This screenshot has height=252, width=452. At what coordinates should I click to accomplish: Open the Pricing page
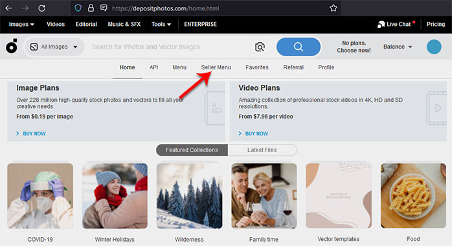(x=436, y=24)
